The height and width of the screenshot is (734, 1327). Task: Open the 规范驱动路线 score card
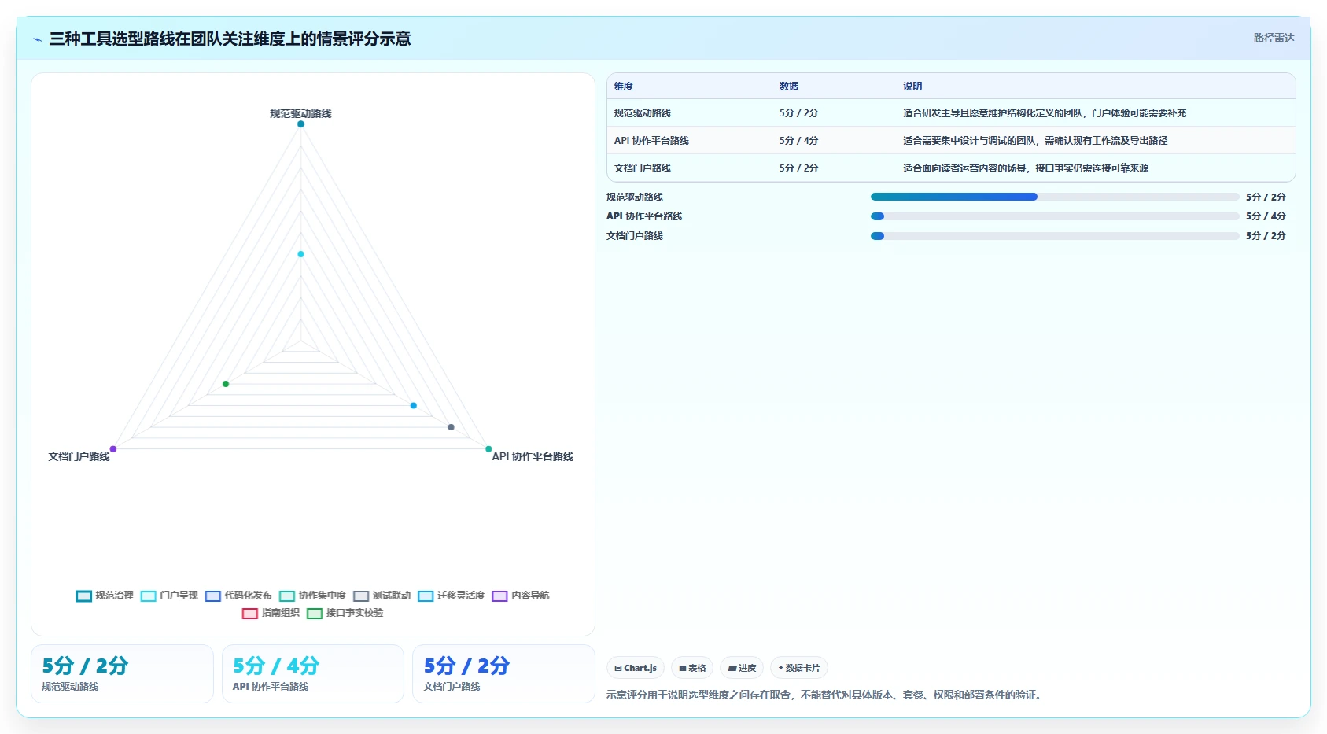tap(122, 674)
